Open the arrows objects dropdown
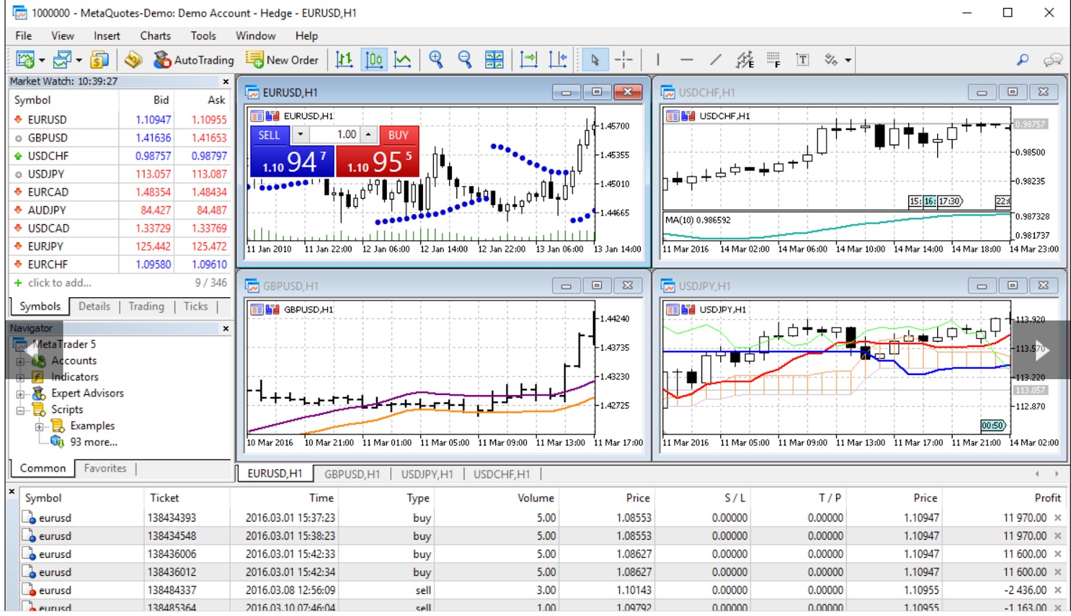The image size is (1071, 616). click(x=848, y=60)
